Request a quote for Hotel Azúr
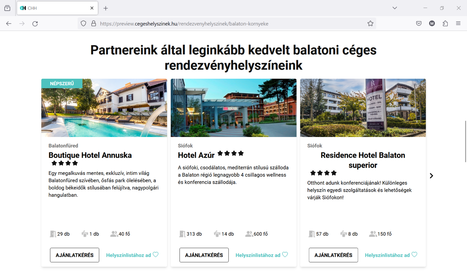The width and height of the screenshot is (467, 274). pos(204,255)
